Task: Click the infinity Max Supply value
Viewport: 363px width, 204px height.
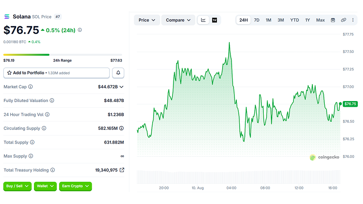Action: click(122, 156)
